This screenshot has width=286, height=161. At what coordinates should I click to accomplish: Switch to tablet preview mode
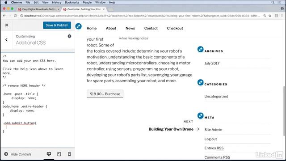coord(59,154)
